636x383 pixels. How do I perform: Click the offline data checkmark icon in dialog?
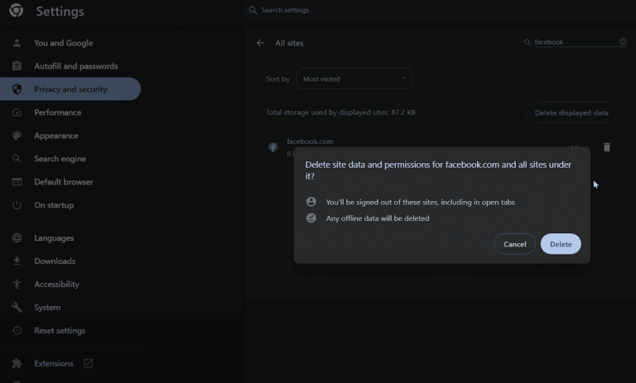[311, 218]
